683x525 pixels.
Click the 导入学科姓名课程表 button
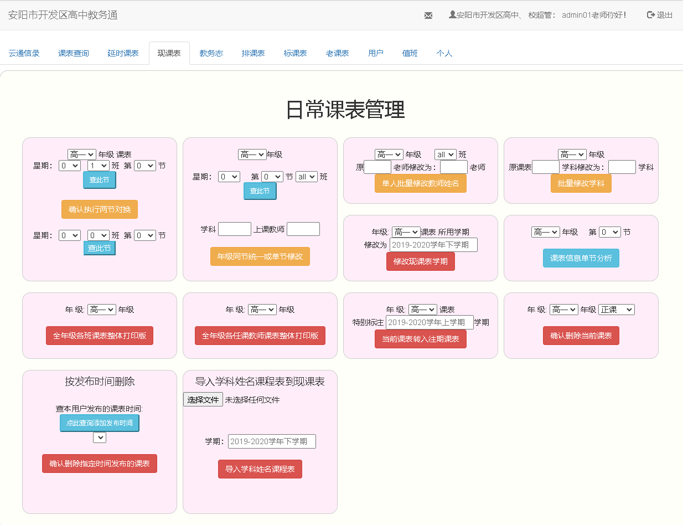pyautogui.click(x=260, y=469)
